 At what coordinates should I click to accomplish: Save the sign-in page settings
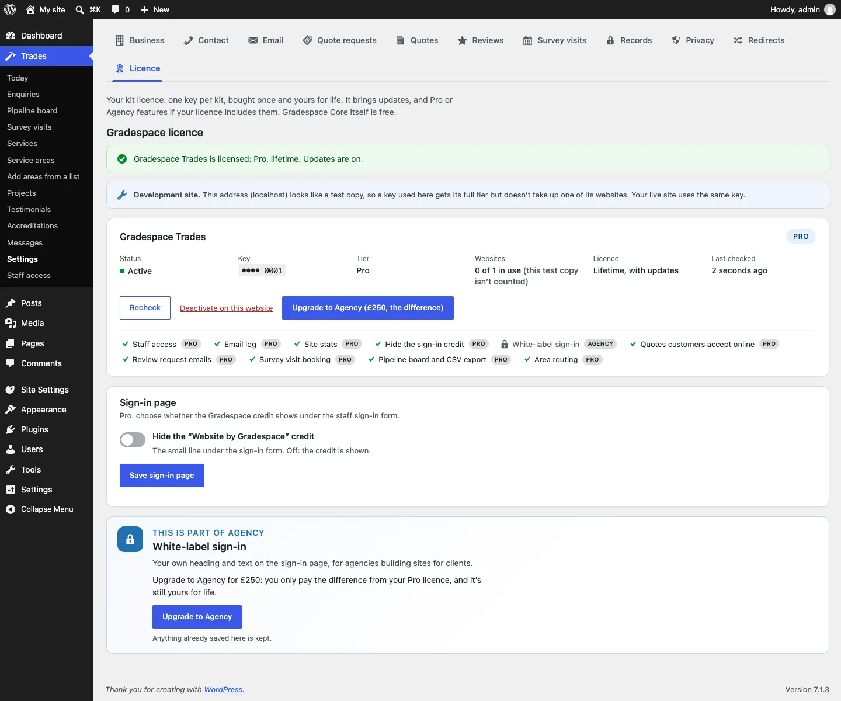tap(162, 476)
